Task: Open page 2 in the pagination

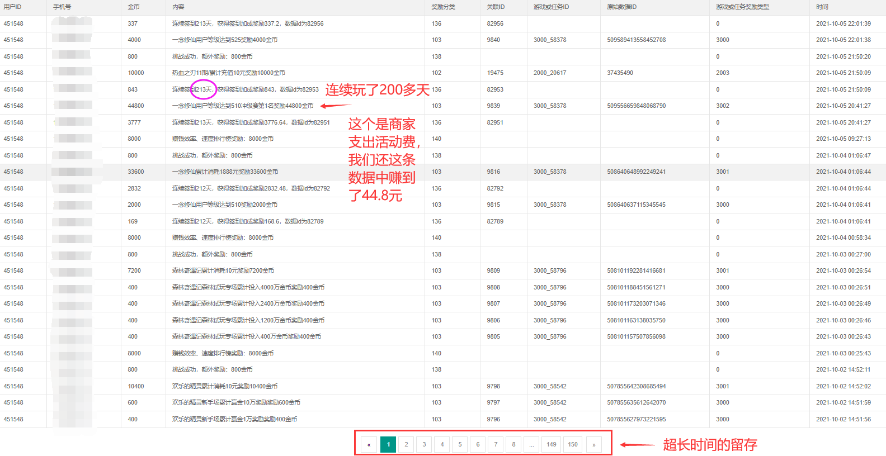Action: coord(406,444)
